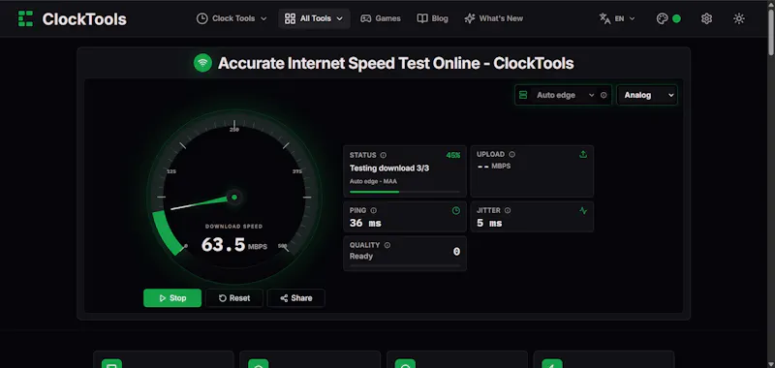Click the Quality 'Ready' text
Viewport: 775px width, 368px height.
click(361, 256)
